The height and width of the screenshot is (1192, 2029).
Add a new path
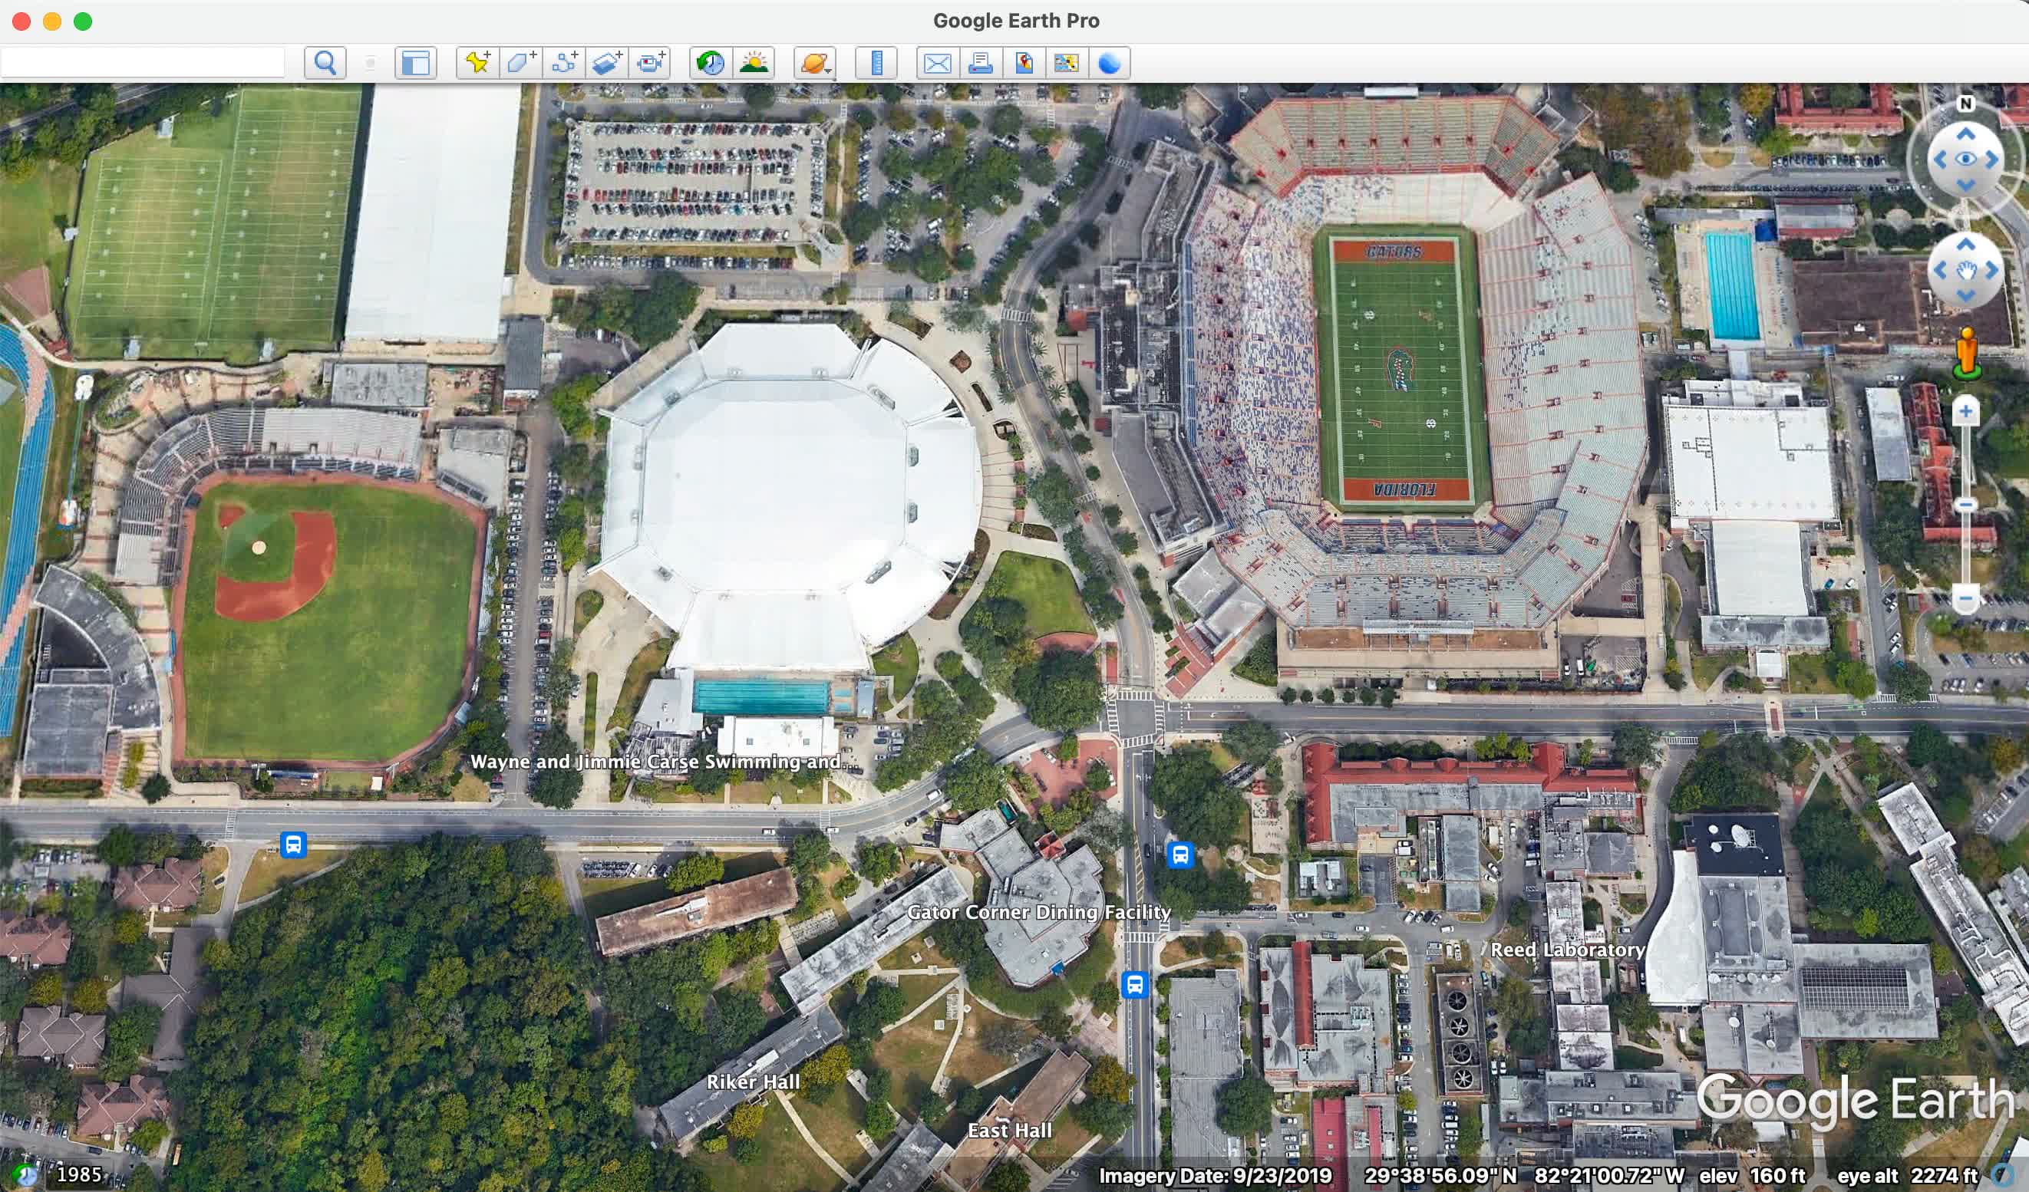click(563, 63)
